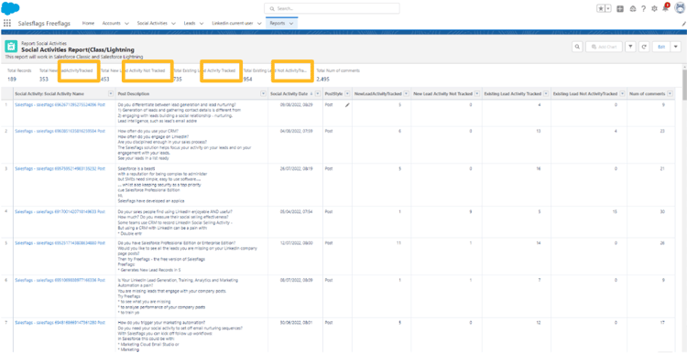
Task: Open the Accounts tab
Action: (x=111, y=23)
